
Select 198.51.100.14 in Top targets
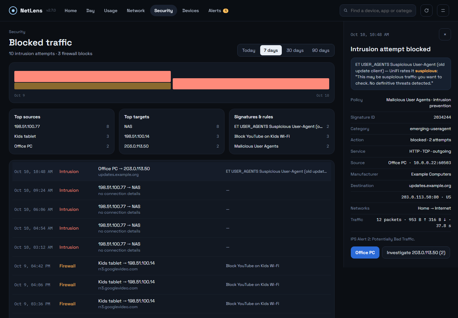coord(172,136)
